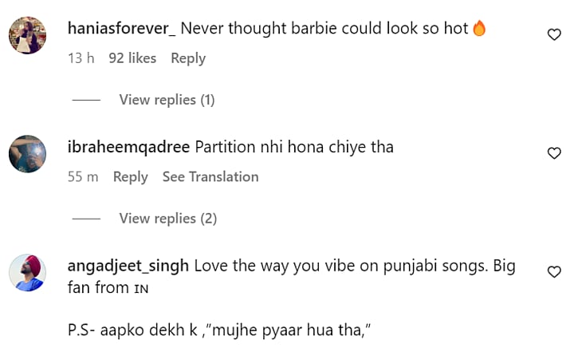This screenshot has width=574, height=352.
Task: Reply to ibraheemqadree's comment
Action: (x=130, y=177)
